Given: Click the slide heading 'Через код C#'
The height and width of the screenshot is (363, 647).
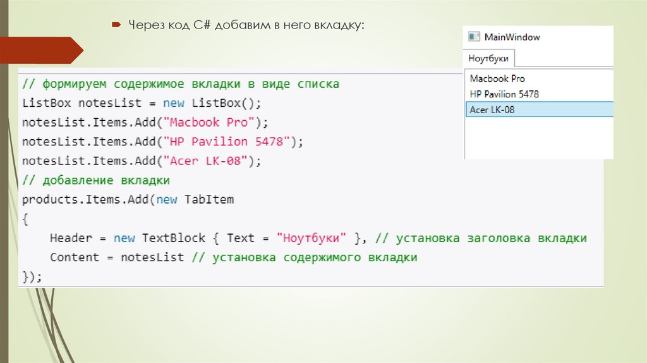Looking at the screenshot, I should [x=169, y=25].
